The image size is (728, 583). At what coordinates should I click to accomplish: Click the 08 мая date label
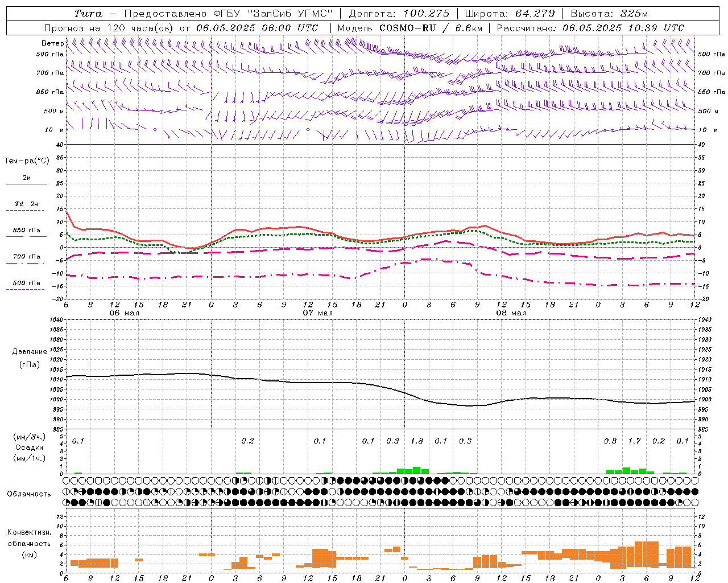[x=511, y=313]
